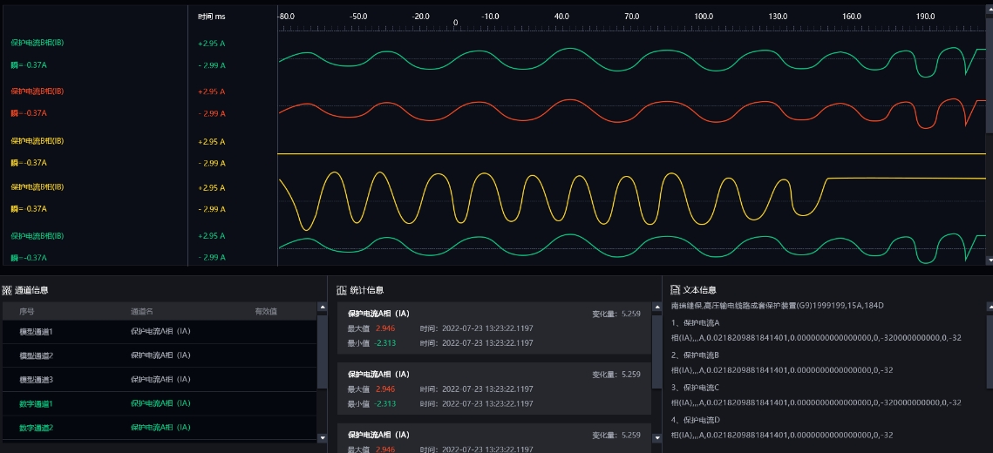Click the 时间 ms axis label

pos(212,17)
